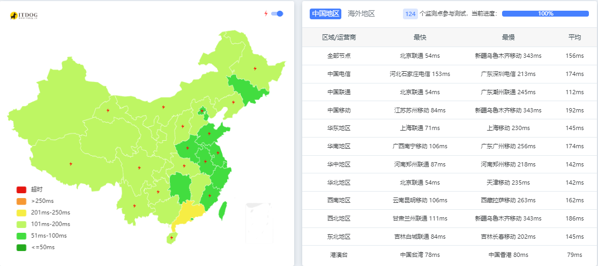Viewport: 598px width, 266px height.
Task: Click the lightning marker on Beijing
Action: [x=201, y=111]
